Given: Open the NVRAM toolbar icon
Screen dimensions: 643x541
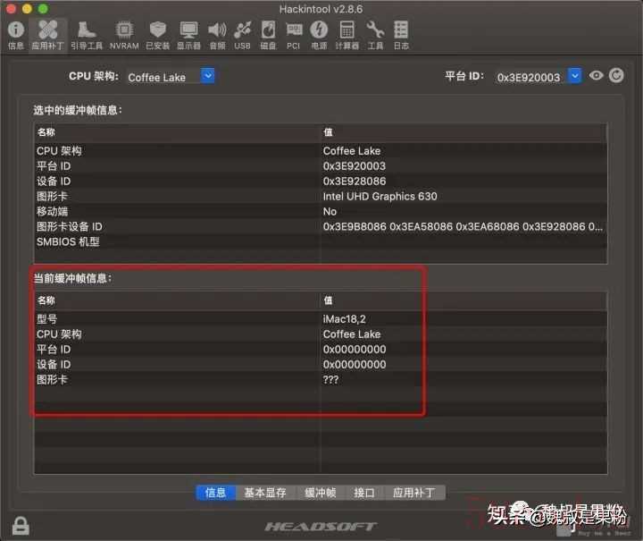Looking at the screenshot, I should tap(124, 35).
